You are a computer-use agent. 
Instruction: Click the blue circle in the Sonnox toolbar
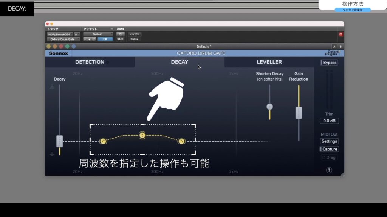pyautogui.click(x=74, y=46)
